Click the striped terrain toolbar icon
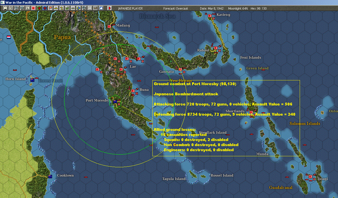The width and height of the screenshot is (338, 198). click(95, 8)
